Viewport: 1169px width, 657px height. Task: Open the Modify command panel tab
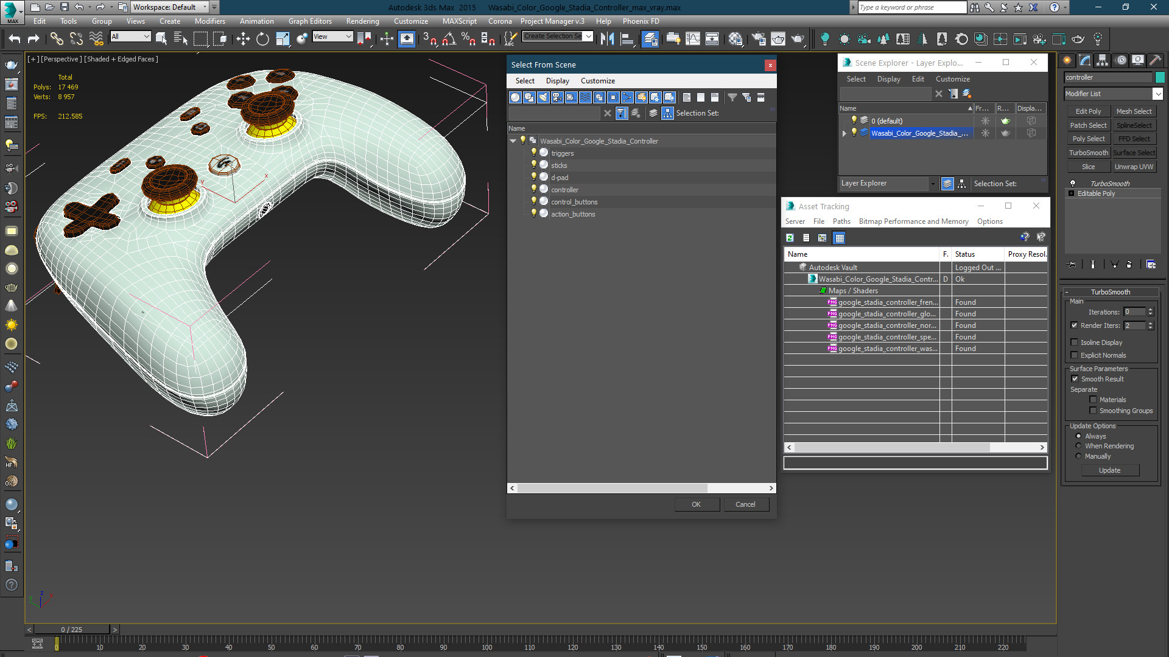coord(1085,60)
